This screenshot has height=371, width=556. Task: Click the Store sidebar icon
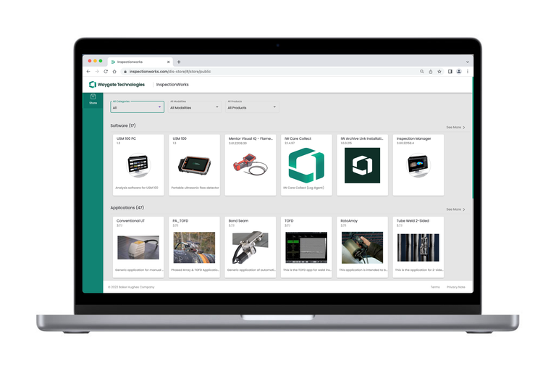pyautogui.click(x=93, y=99)
